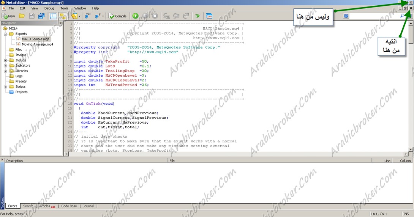
Task: Start debugging with green play button
Action: [136, 16]
